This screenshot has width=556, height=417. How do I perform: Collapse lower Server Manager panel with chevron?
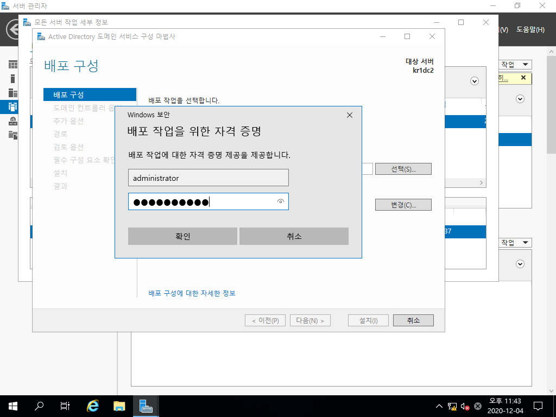[520, 264]
